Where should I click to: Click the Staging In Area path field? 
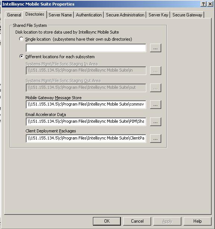pos(86,71)
